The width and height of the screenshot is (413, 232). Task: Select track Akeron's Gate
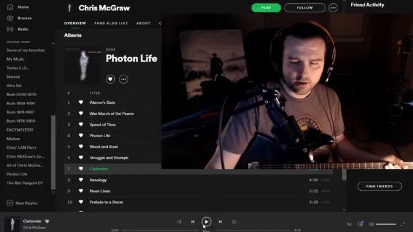103,102
